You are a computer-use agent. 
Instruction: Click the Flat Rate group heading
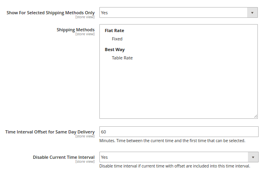point(114,30)
